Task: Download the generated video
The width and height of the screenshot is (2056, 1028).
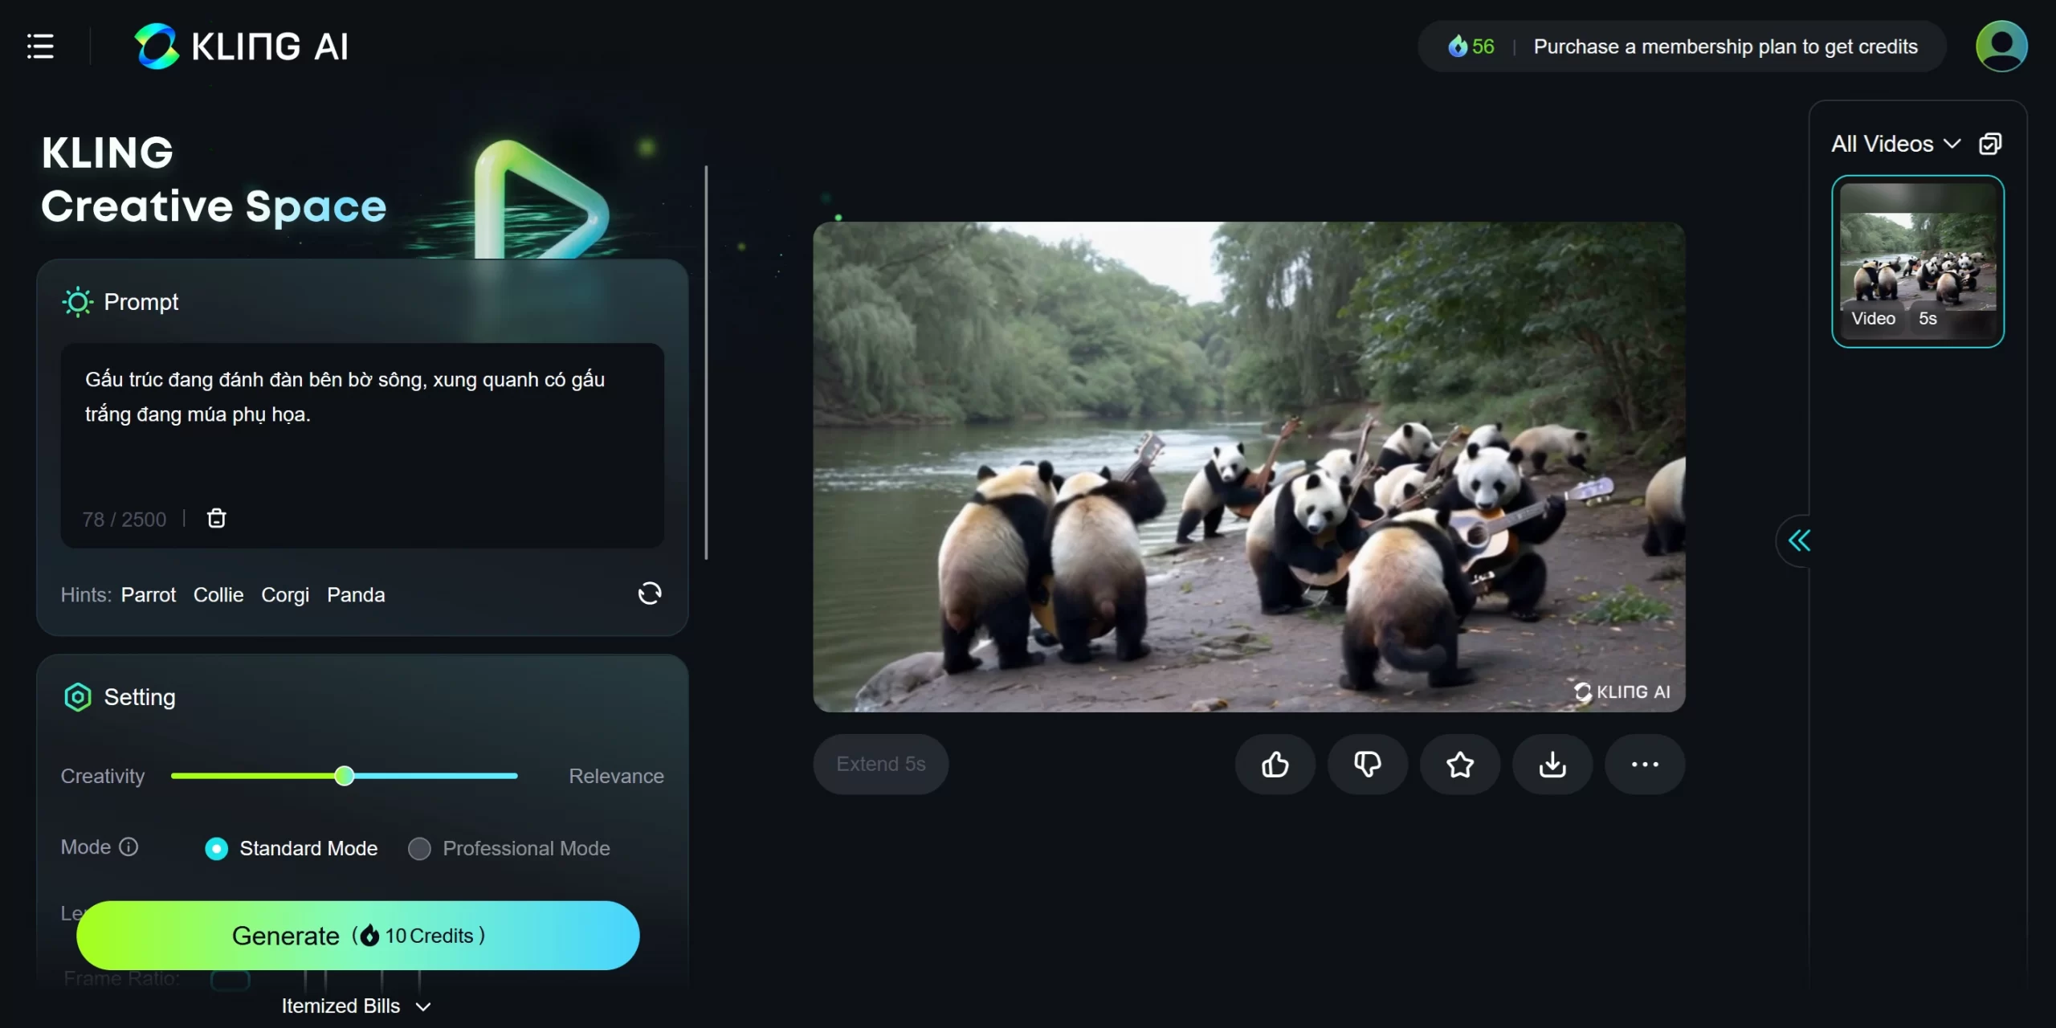Action: tap(1552, 764)
